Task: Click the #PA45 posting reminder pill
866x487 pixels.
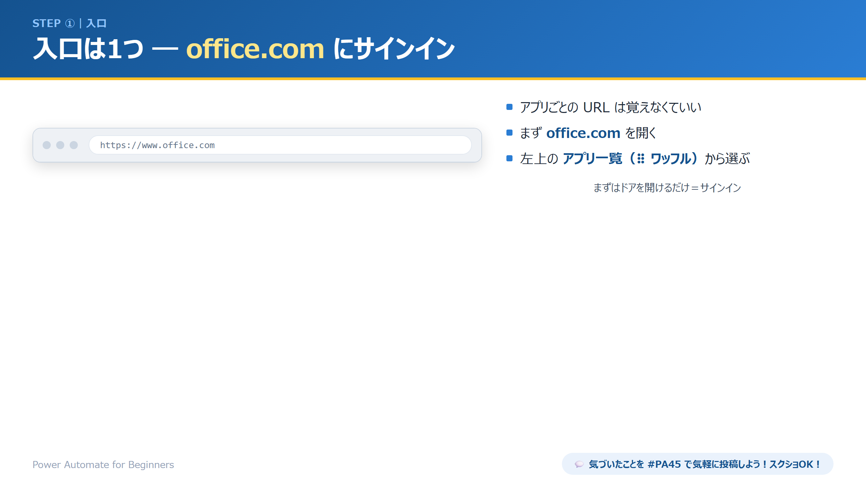Action: point(698,464)
